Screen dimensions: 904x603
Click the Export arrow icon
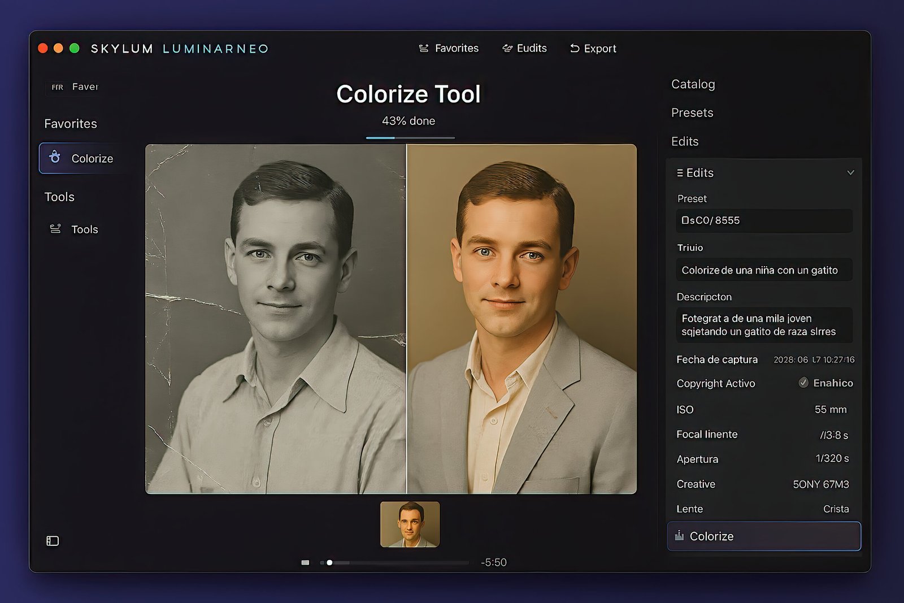[575, 49]
